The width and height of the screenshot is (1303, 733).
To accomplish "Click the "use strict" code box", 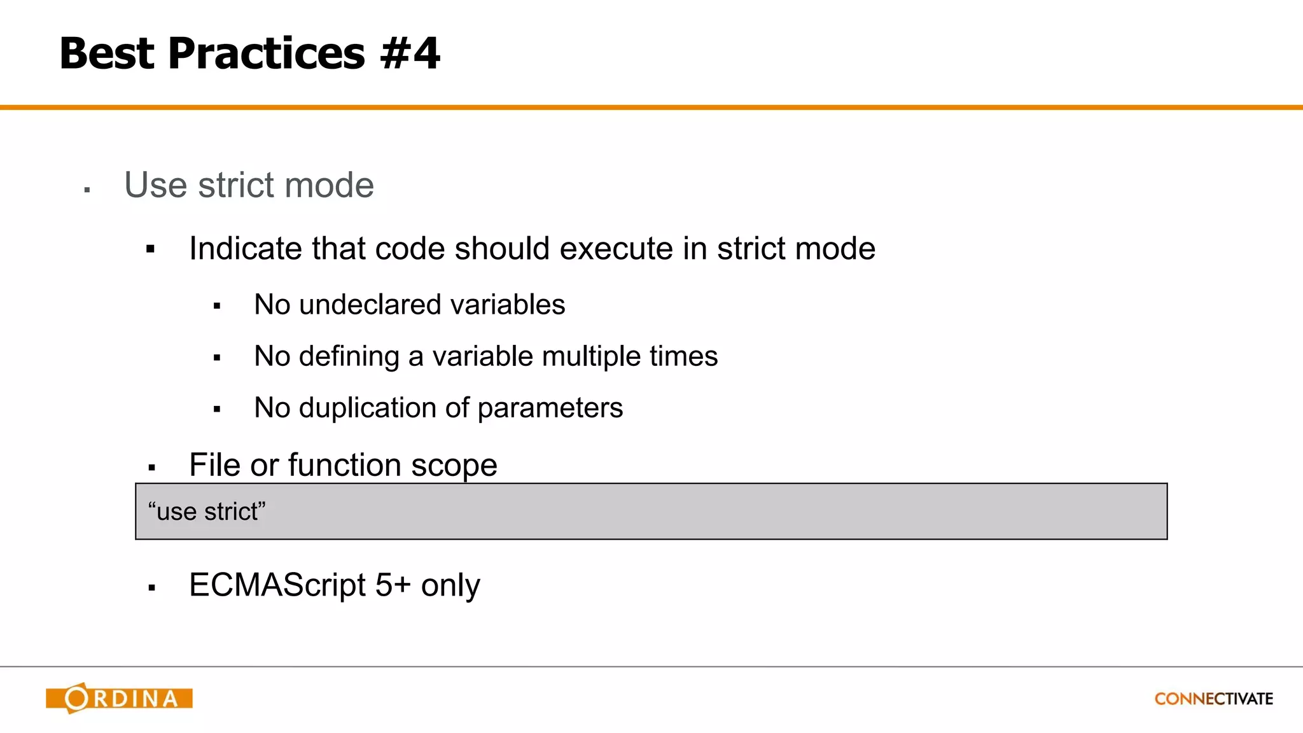I will tap(651, 511).
